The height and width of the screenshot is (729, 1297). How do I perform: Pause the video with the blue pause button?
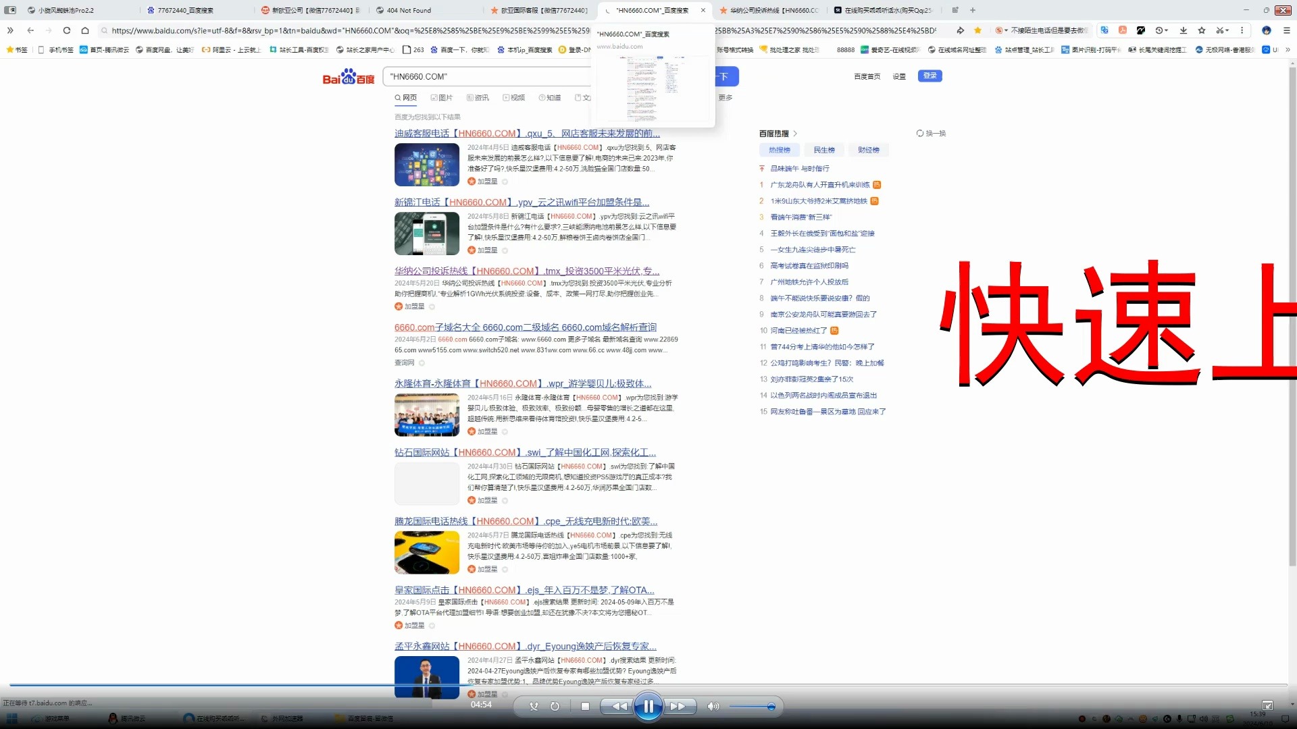pos(648,706)
